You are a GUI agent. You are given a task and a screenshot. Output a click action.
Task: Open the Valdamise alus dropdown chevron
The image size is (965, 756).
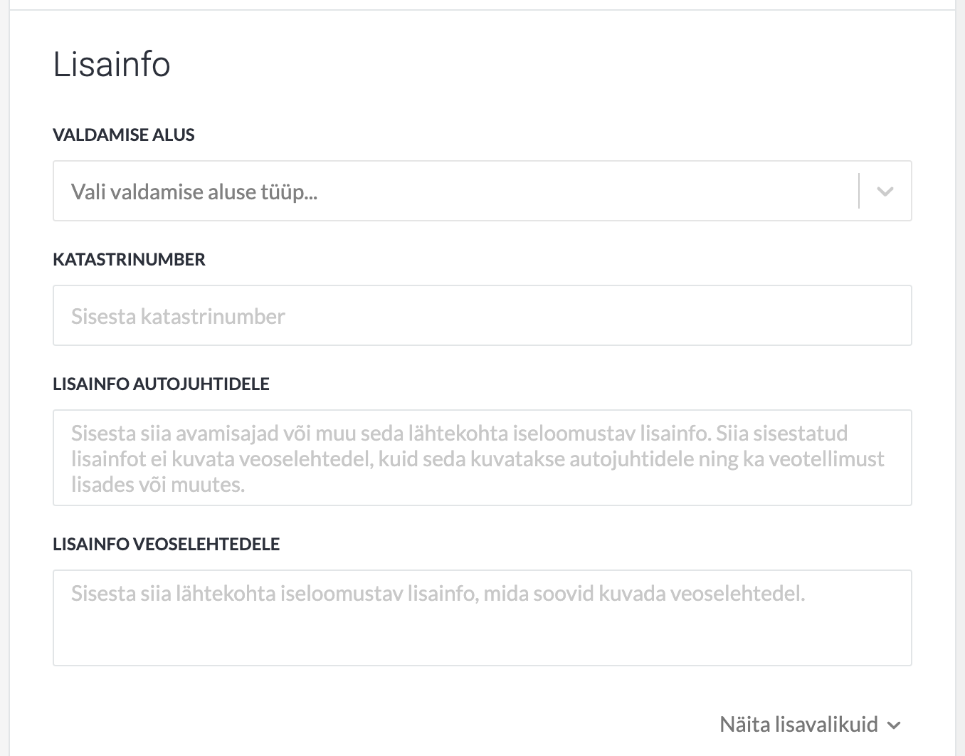click(885, 191)
